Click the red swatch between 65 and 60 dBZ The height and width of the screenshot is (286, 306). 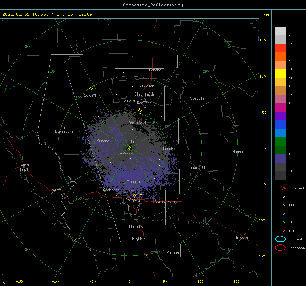click(280, 48)
